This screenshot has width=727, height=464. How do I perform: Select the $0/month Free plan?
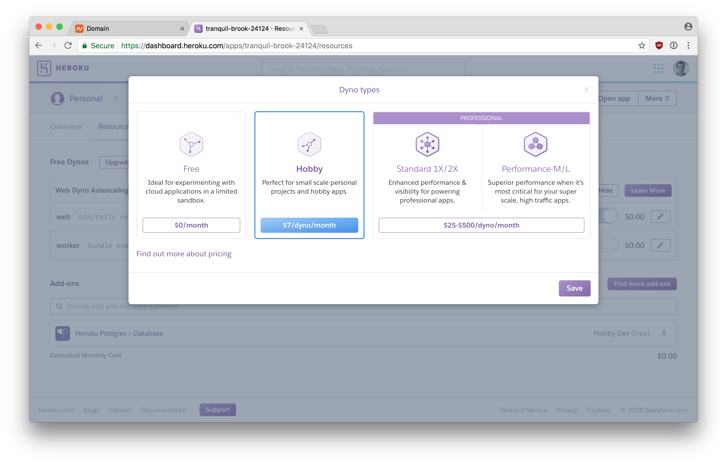coord(191,225)
